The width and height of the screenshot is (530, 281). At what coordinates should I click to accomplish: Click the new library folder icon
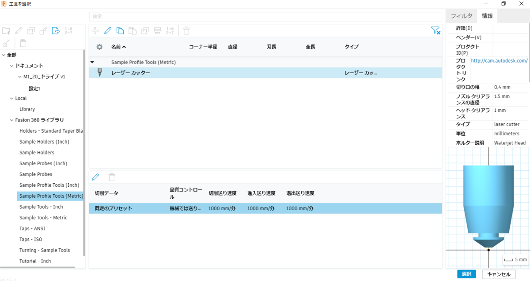[x=6, y=31]
